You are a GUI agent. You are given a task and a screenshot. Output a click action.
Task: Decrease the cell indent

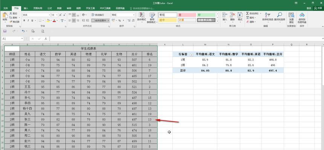[83, 21]
